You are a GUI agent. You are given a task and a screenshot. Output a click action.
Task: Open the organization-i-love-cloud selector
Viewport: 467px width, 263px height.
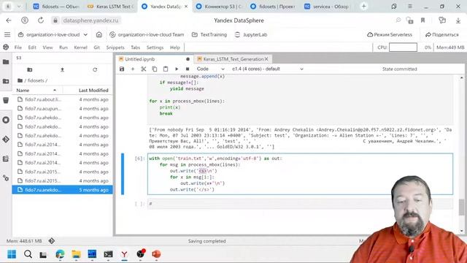53,34
